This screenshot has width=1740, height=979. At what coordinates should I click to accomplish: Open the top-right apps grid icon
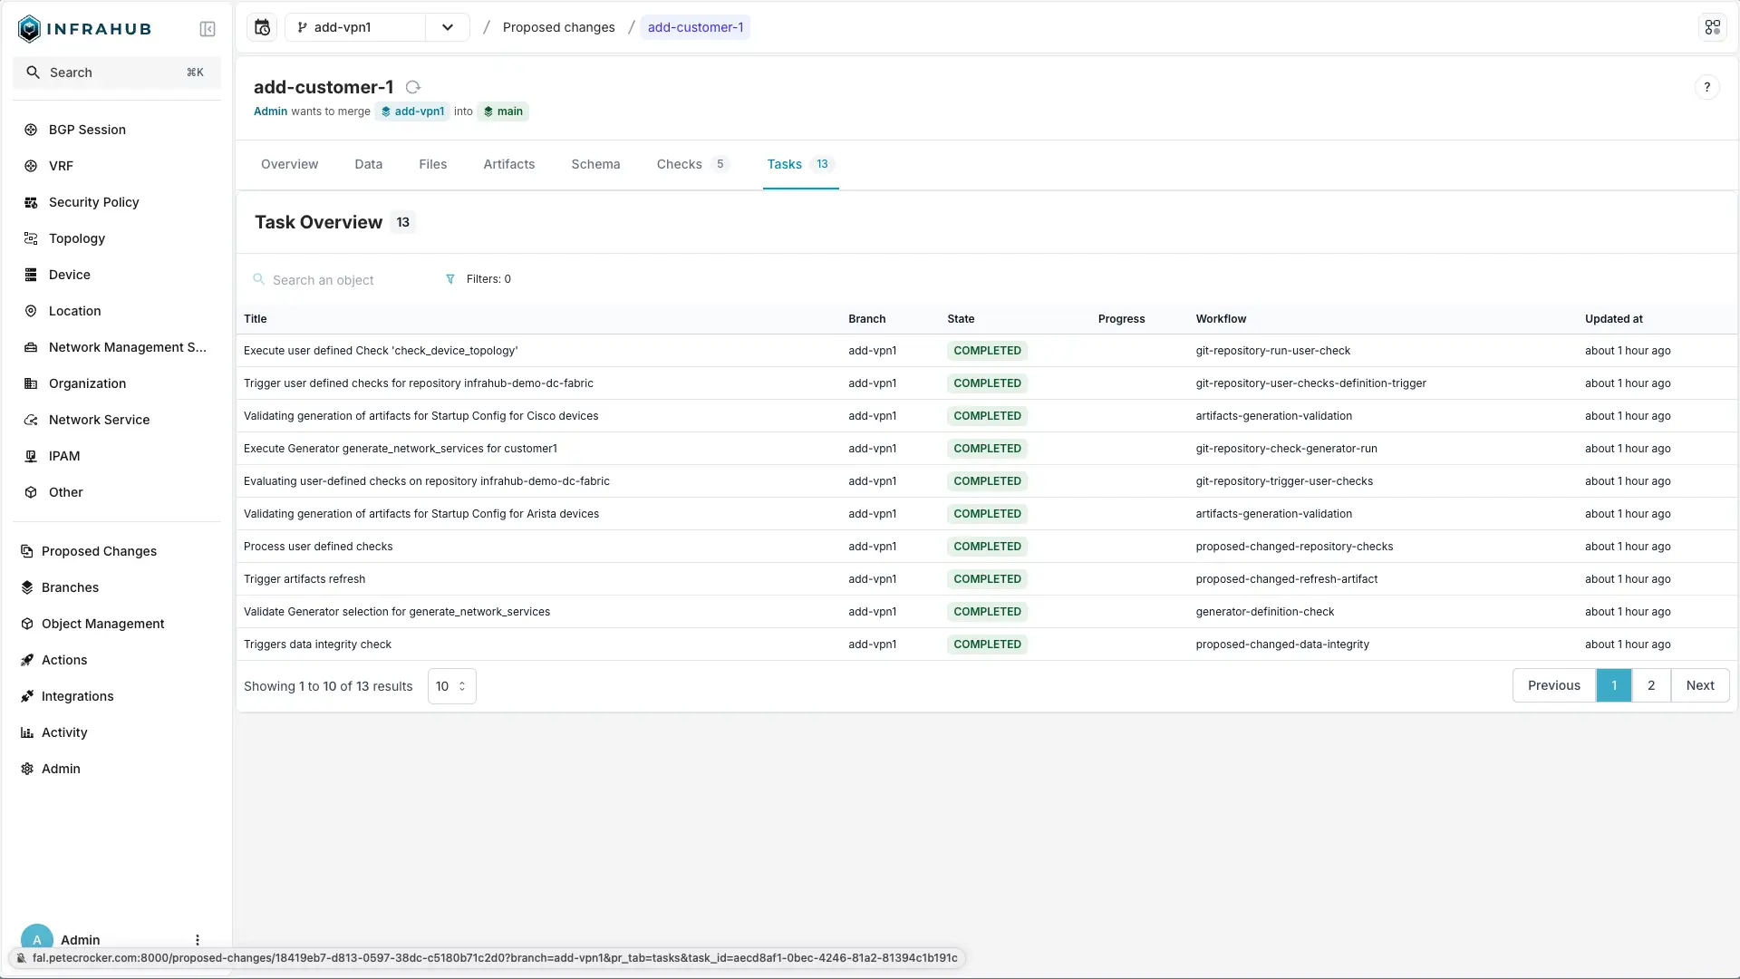pyautogui.click(x=1713, y=27)
